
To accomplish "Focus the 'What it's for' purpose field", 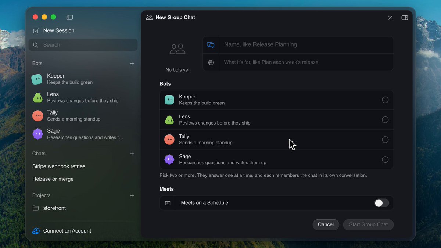I will 306,62.
